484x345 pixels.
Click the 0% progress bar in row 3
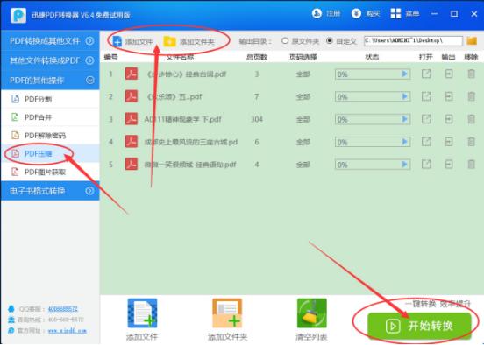[x=373, y=119]
